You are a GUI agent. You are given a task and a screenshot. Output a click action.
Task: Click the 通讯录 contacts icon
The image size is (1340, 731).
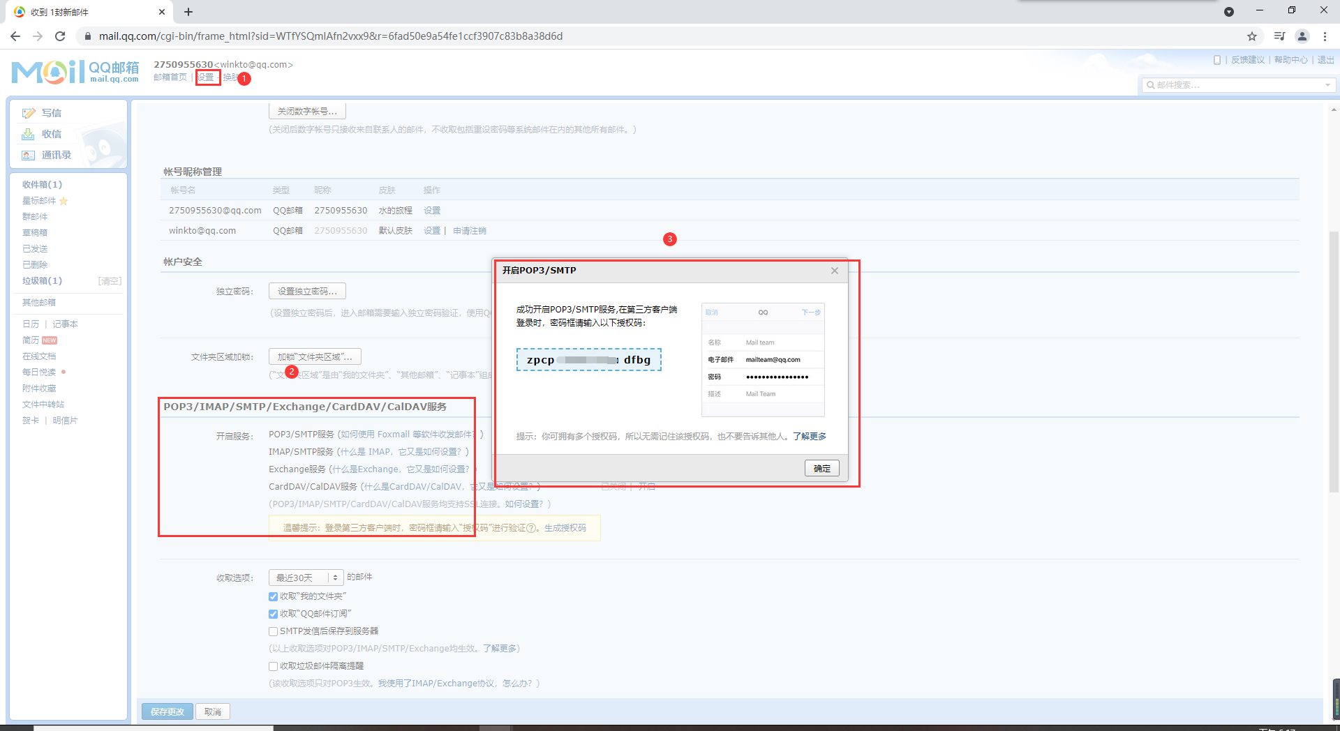coord(29,155)
